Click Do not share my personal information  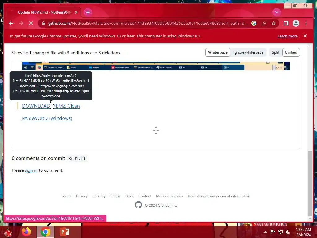[219, 196]
